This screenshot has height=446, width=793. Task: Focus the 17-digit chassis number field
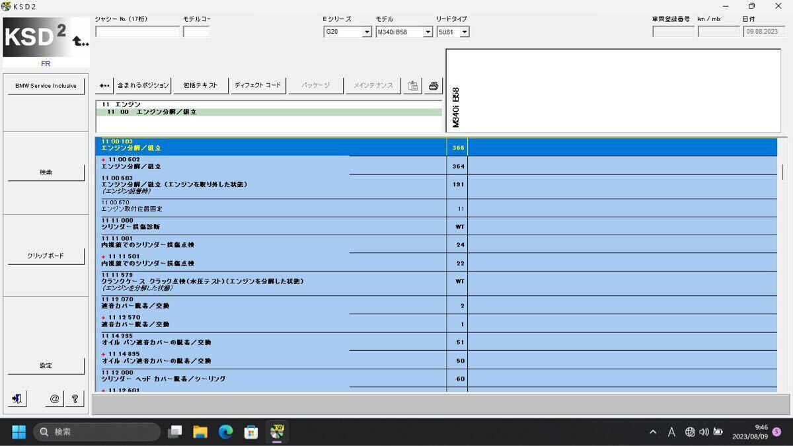tap(137, 32)
